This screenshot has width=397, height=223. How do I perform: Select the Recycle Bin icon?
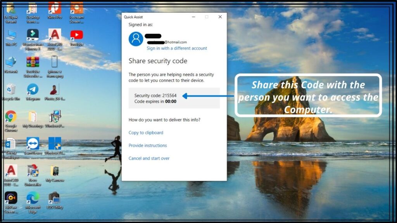(x=11, y=89)
